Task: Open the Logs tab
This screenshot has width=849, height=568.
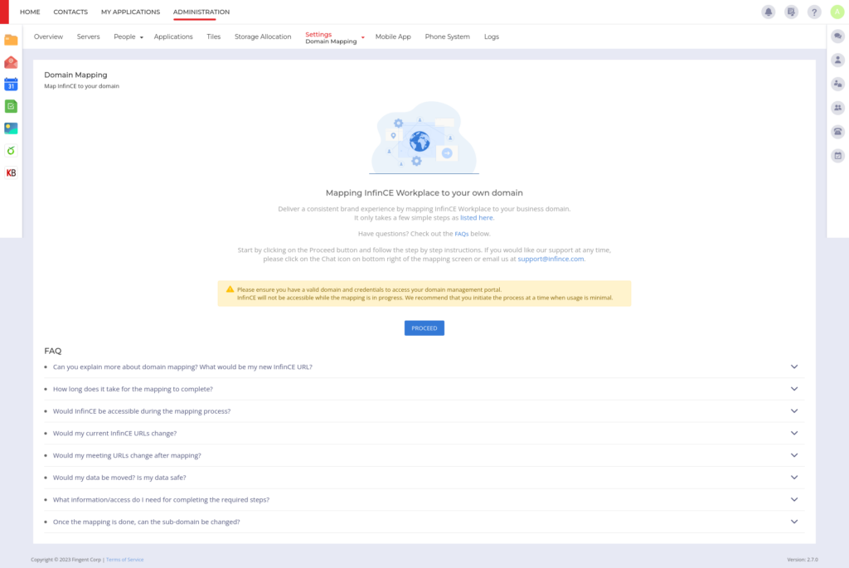Action: [x=492, y=36]
